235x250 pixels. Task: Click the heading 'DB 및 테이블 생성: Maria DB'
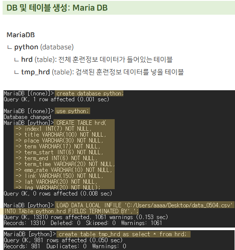tap(57, 8)
